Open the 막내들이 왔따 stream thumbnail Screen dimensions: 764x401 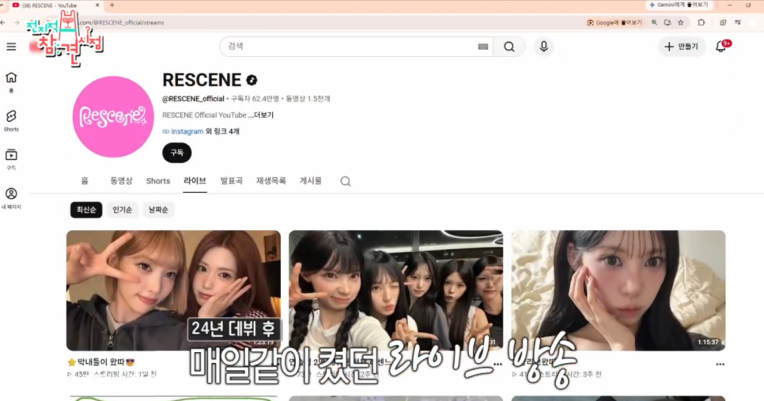click(173, 290)
